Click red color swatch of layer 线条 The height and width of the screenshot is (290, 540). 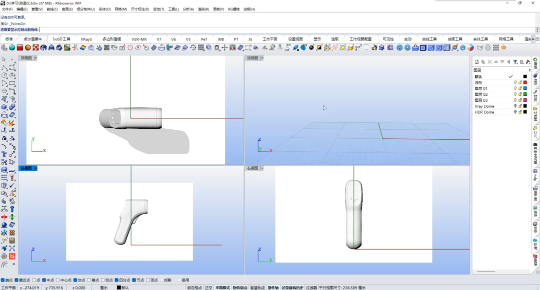pos(525,82)
